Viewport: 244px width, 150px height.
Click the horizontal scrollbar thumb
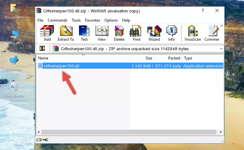pyautogui.click(x=129, y=132)
